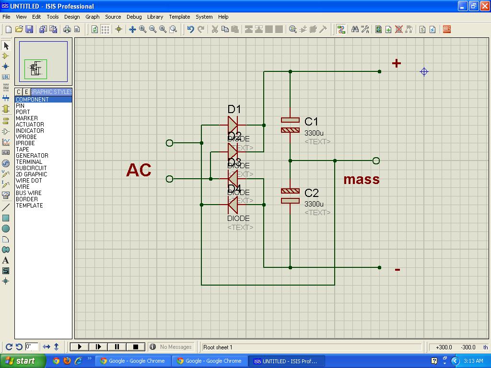
Task: Select GENERATOR in graphic styles list
Action: click(32, 156)
